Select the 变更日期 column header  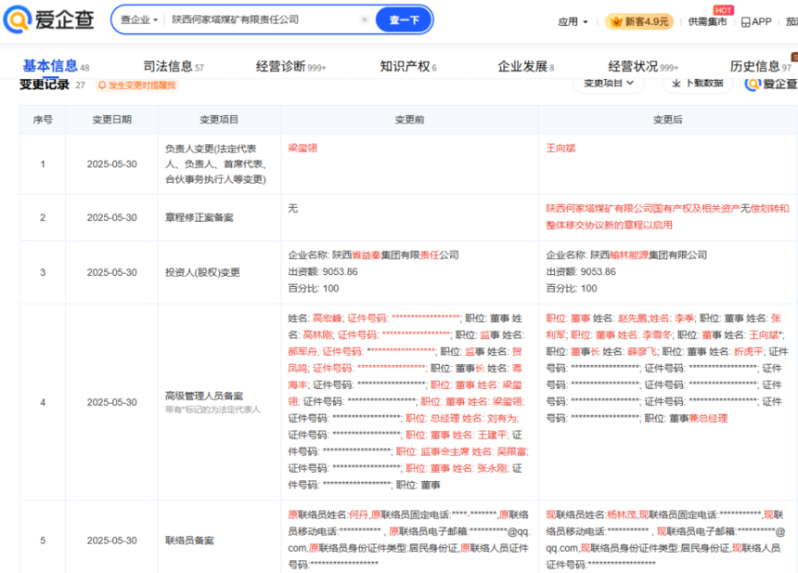pos(111,119)
